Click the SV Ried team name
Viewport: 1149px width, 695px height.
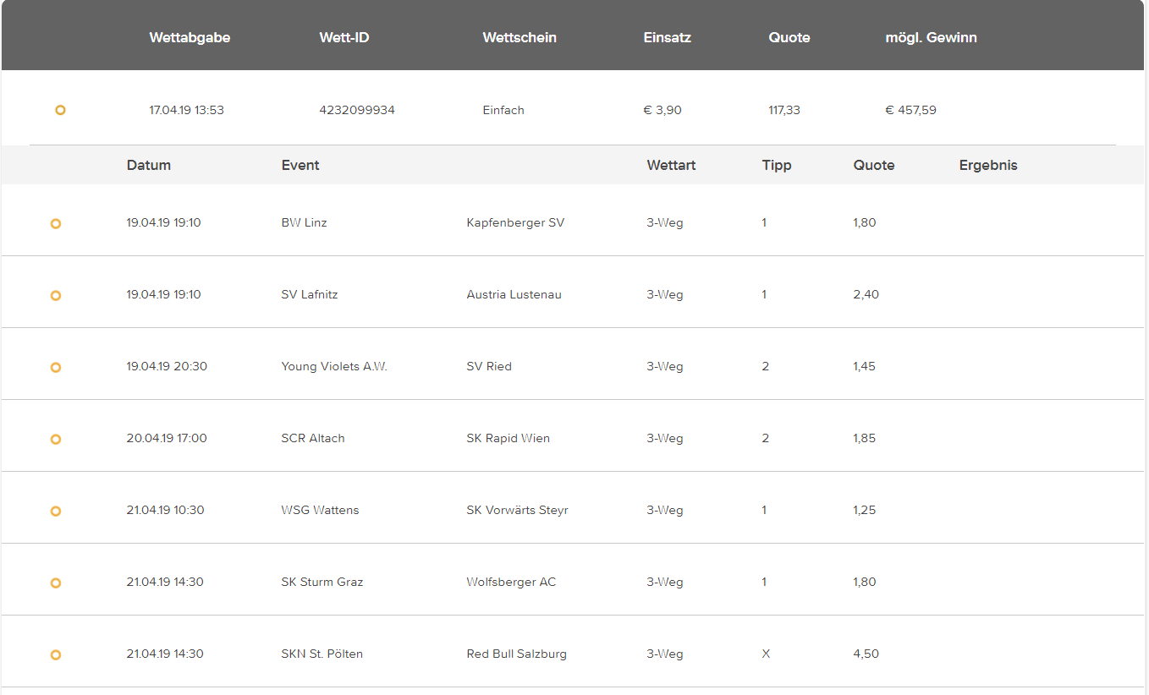point(489,366)
